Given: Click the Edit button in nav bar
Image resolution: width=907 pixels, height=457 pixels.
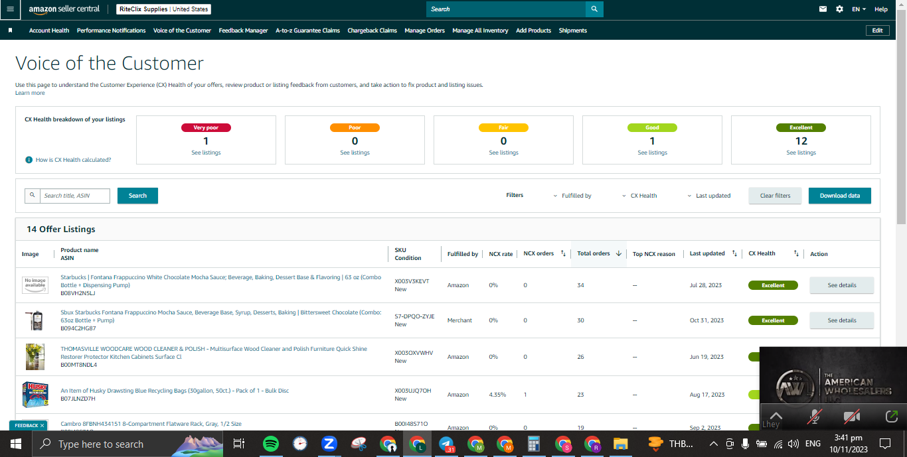Looking at the screenshot, I should [877, 31].
